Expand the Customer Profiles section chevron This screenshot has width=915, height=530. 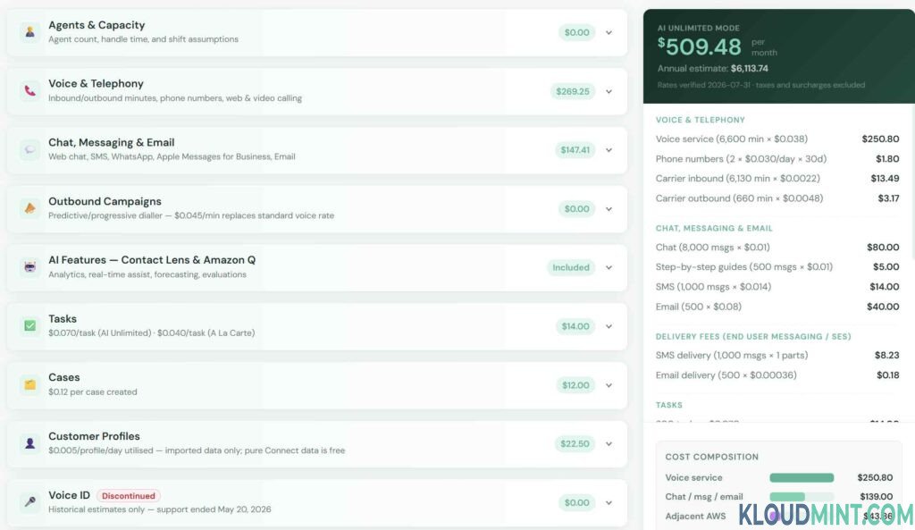point(609,443)
